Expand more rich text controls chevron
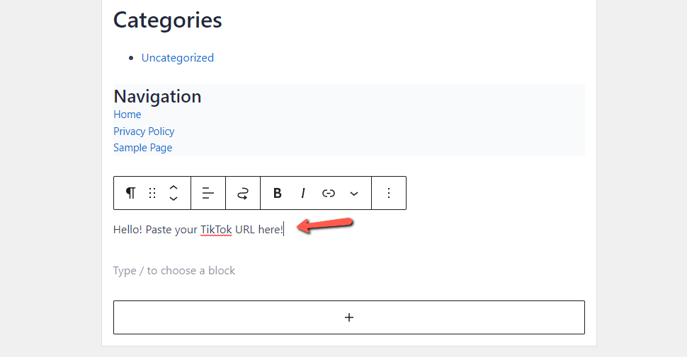This screenshot has height=357, width=687. [354, 193]
